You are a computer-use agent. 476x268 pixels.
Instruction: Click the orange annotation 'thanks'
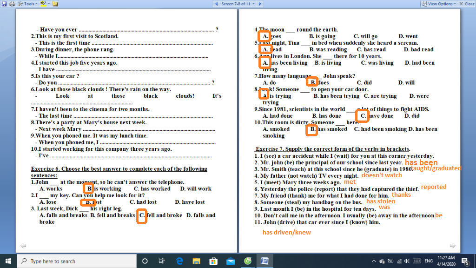401,195
